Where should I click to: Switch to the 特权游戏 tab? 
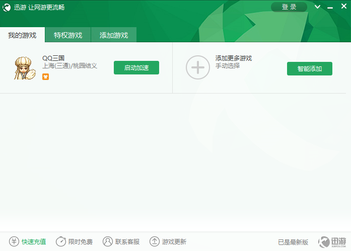tap(68, 35)
